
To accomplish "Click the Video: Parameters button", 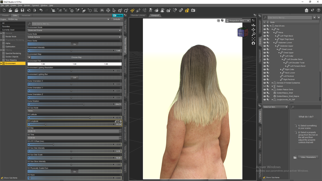I will 308,157.
